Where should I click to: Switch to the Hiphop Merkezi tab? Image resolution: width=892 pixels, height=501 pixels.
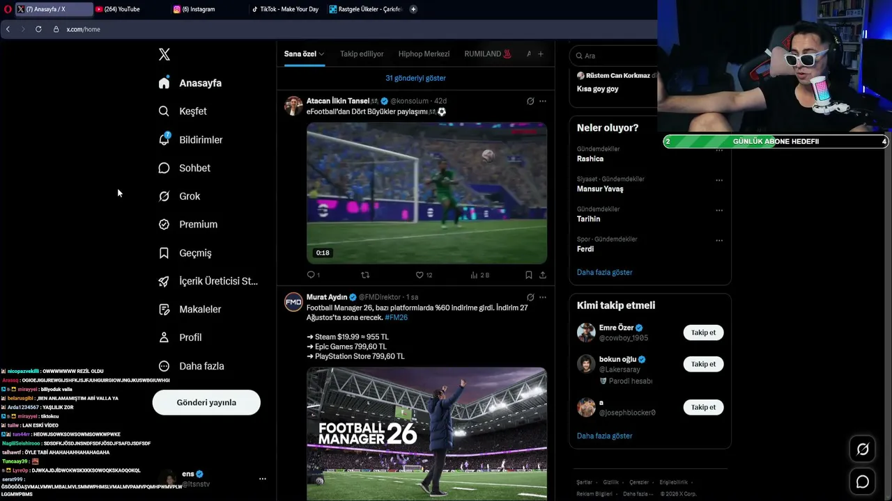(x=424, y=54)
